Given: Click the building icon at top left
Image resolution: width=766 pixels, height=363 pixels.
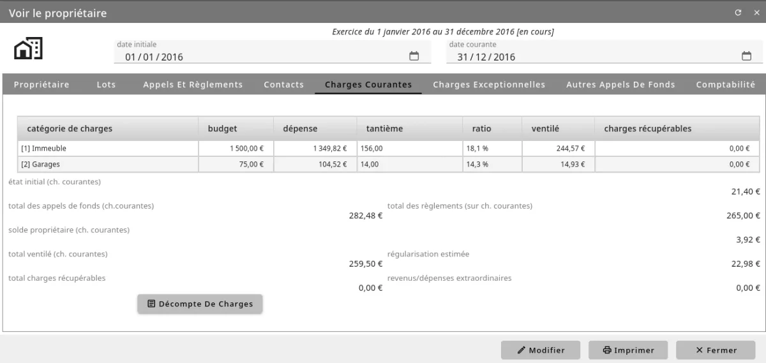Looking at the screenshot, I should coord(28,49).
